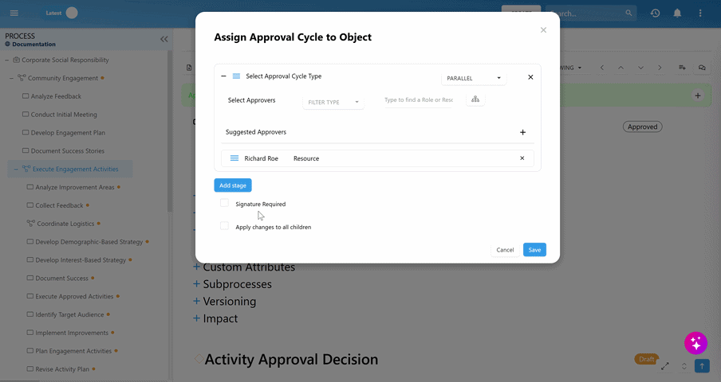Open the PARALLEL cycle type dropdown

tap(474, 78)
